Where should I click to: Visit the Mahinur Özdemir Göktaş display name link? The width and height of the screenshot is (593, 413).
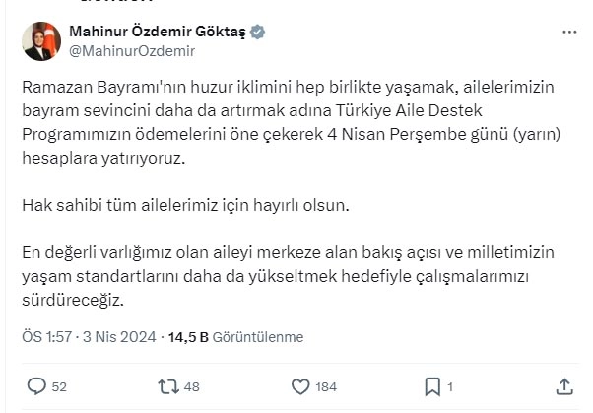(x=158, y=32)
